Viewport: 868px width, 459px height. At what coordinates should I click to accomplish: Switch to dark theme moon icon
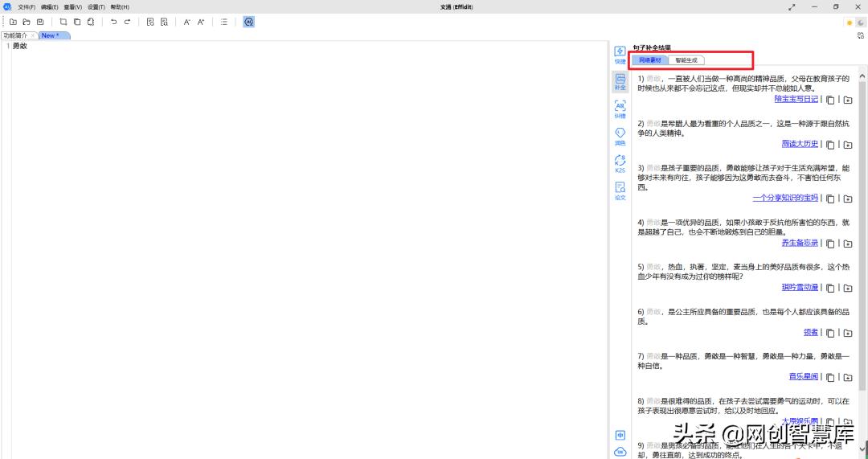(861, 23)
